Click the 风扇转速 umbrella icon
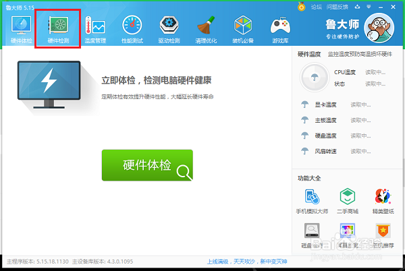This screenshot has width=405, height=271. 305,151
